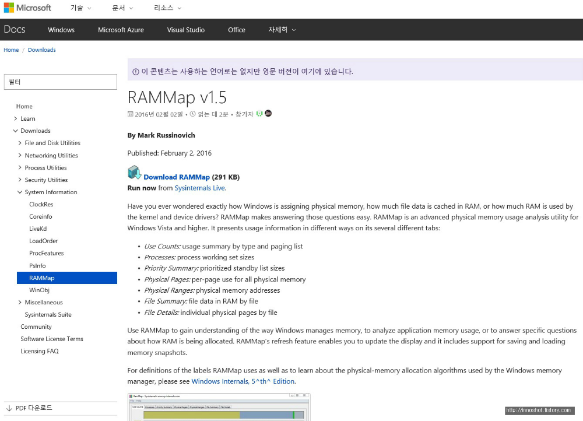This screenshot has width=583, height=421.
Task: Open Microsoft Azure in navigation bar
Action: (x=121, y=30)
